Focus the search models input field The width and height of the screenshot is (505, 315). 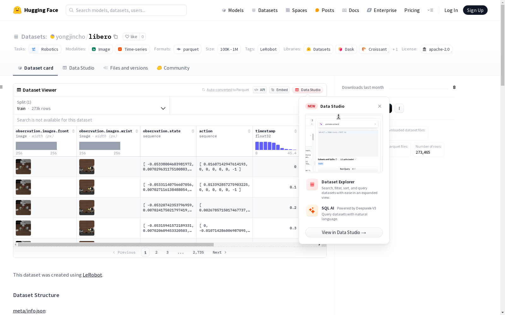click(x=126, y=10)
